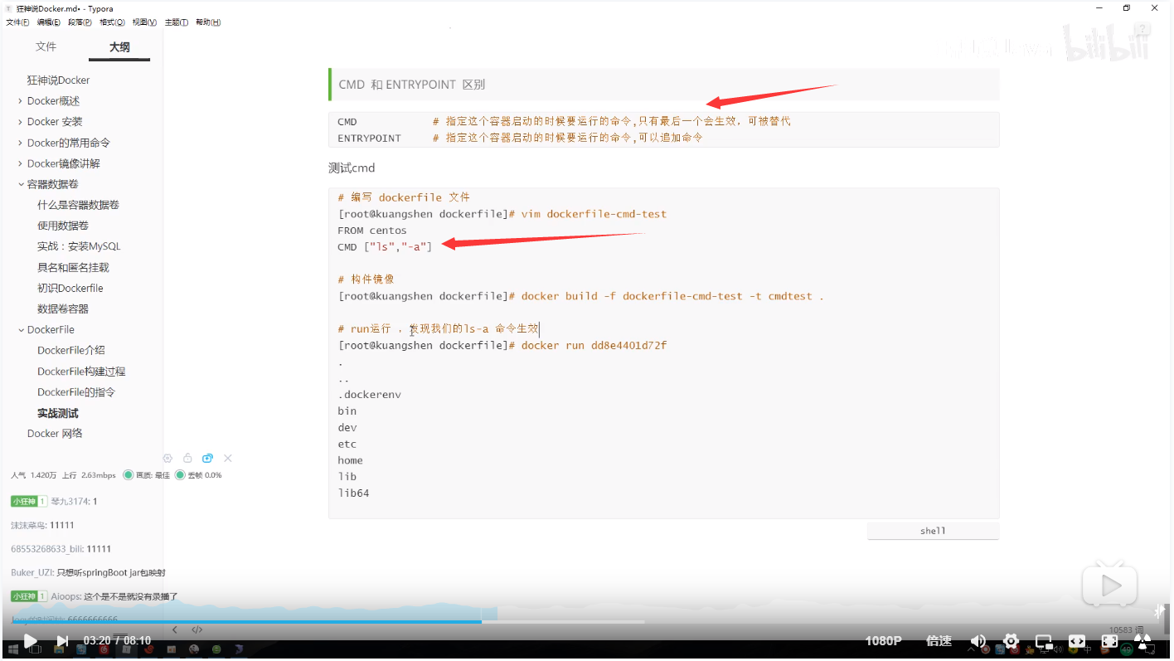Expand Docker概述 outline chevron
1174x661 pixels.
[x=20, y=101]
